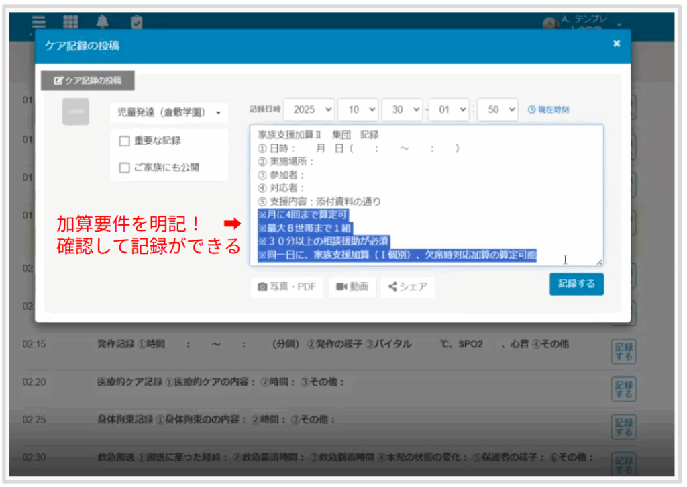Attach a photo or PDF

(286, 287)
